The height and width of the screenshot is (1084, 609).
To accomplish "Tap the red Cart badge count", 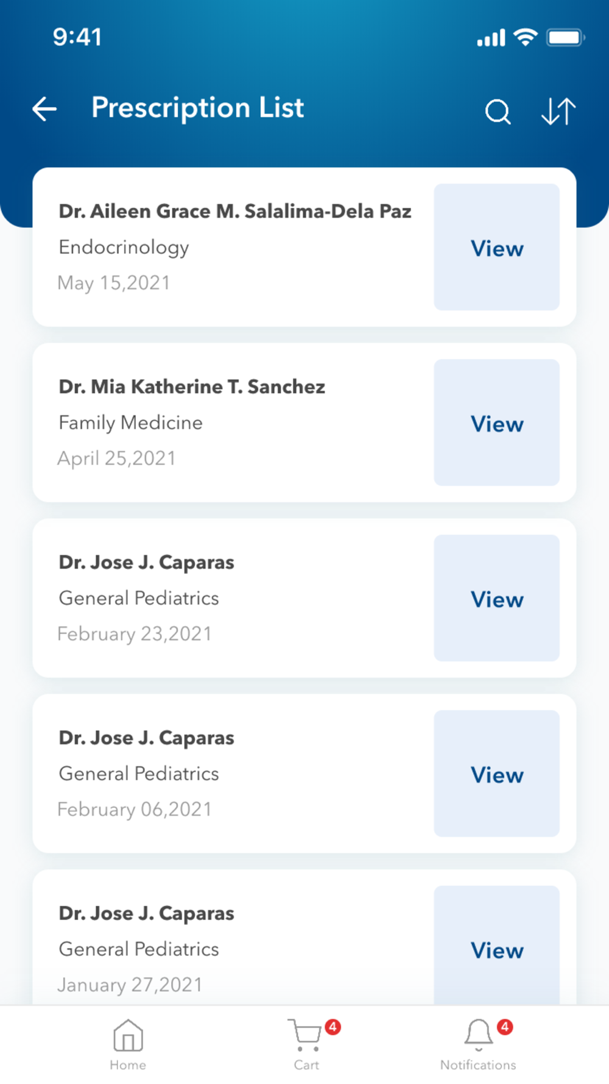I will click(333, 1027).
